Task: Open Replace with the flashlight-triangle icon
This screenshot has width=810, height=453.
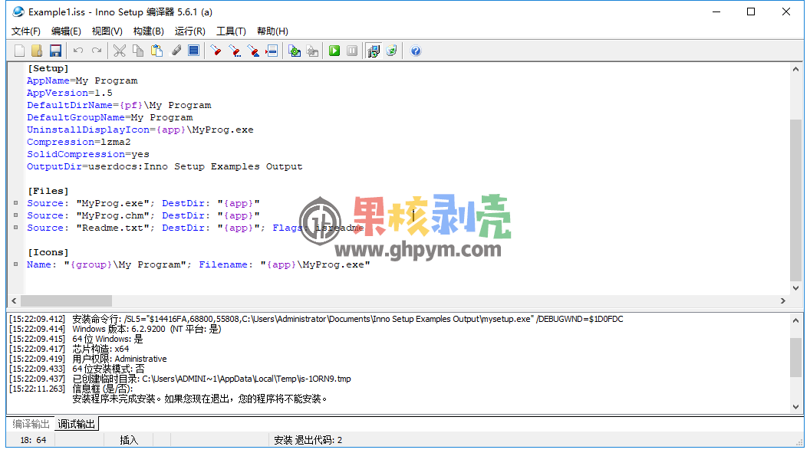Action: pos(253,51)
